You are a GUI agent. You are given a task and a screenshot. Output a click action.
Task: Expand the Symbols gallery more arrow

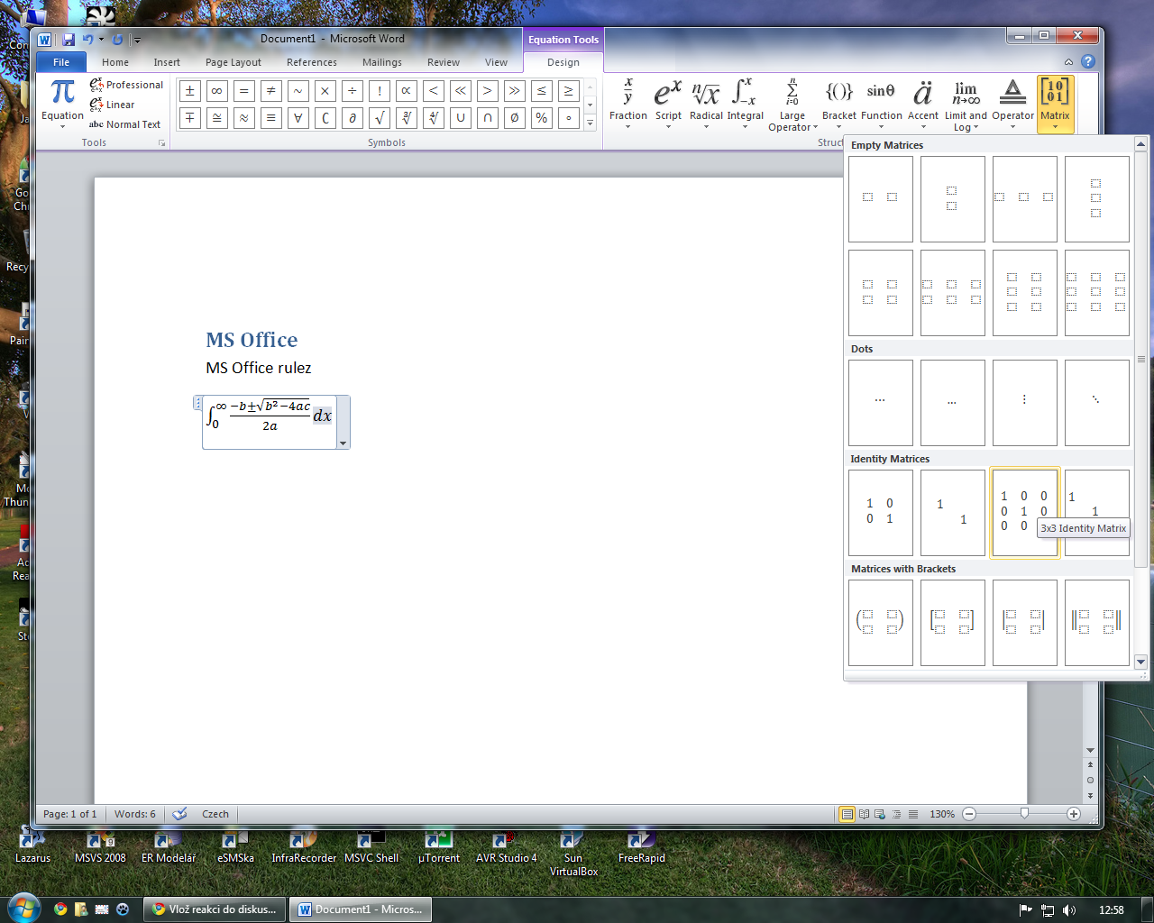pyautogui.click(x=591, y=123)
